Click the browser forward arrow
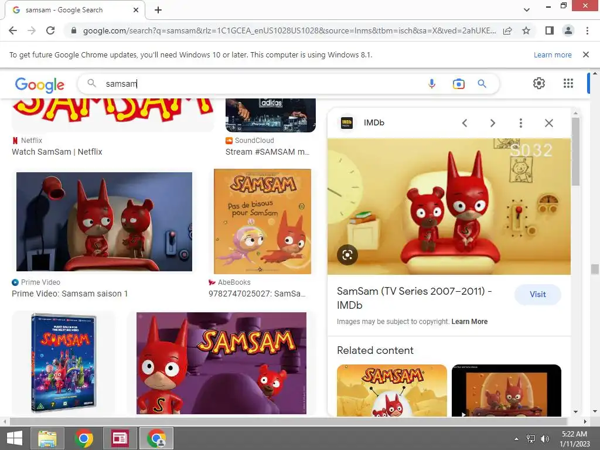The image size is (600, 450). (32, 30)
